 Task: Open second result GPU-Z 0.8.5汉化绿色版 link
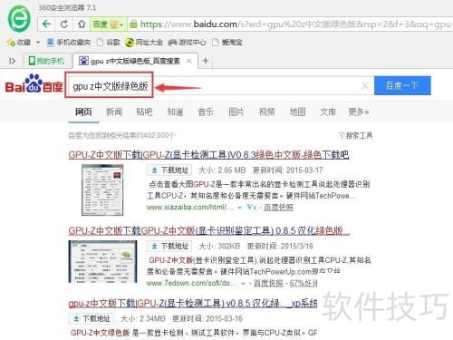[x=209, y=231]
